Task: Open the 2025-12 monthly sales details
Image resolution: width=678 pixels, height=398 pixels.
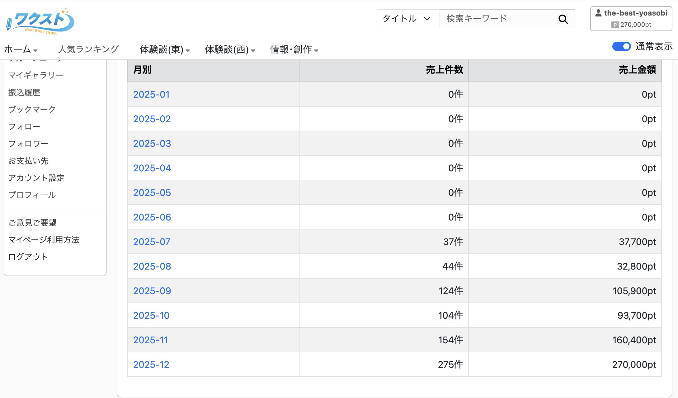Action: point(151,364)
